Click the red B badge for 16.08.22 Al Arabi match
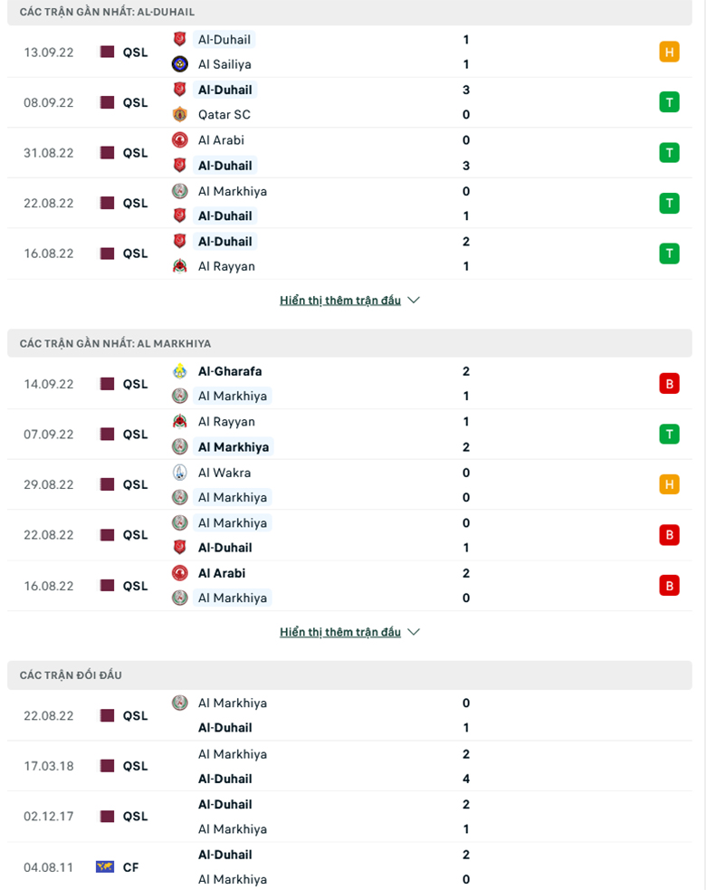Viewport: 706px width, 890px height. point(669,585)
